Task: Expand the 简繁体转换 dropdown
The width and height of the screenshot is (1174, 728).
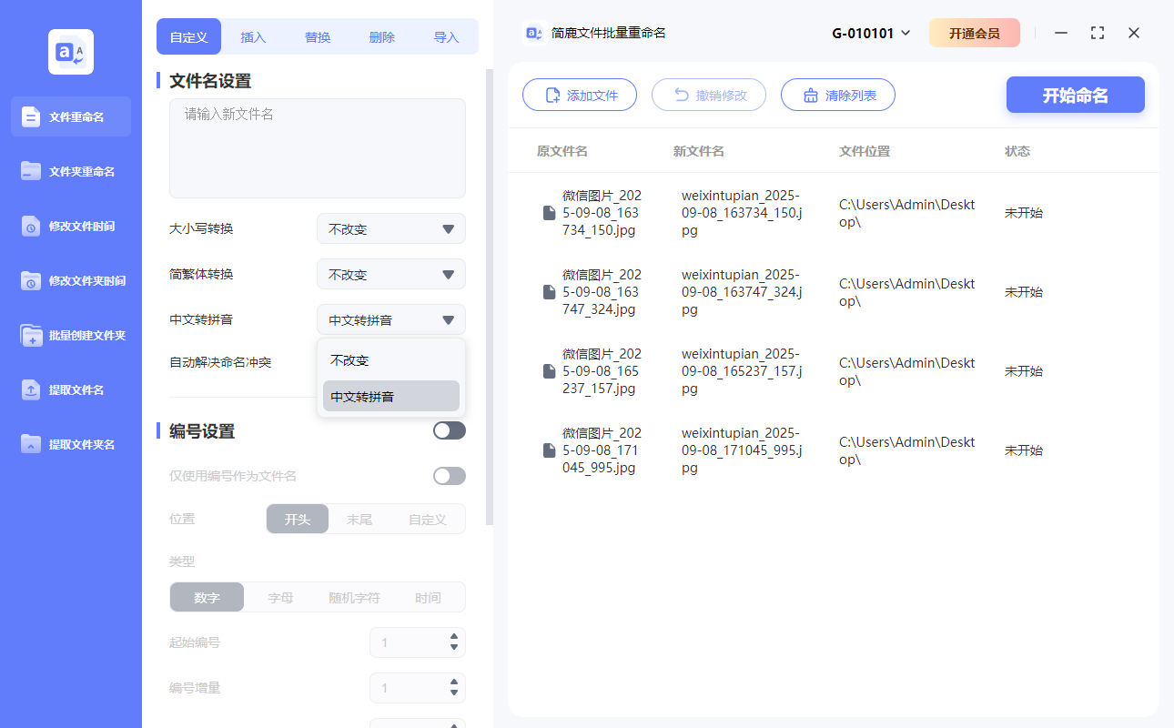Action: (390, 274)
